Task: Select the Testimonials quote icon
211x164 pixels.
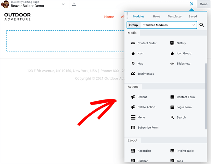Action: [x=133, y=74]
